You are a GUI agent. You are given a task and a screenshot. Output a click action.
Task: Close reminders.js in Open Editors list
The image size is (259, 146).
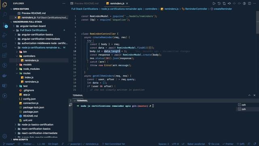[x=15, y=17]
